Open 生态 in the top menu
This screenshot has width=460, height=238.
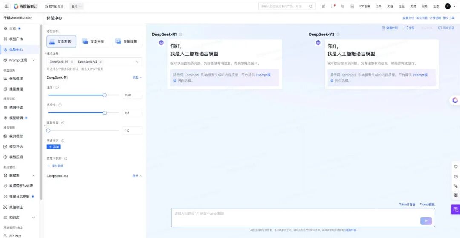[x=436, y=6]
